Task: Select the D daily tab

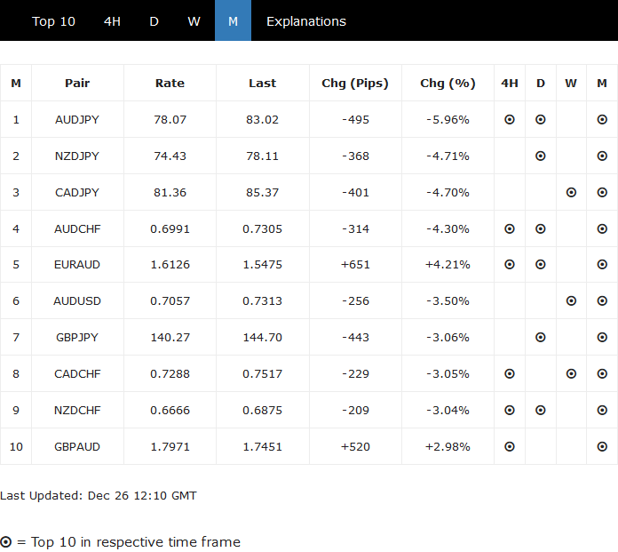Action: click(x=154, y=21)
